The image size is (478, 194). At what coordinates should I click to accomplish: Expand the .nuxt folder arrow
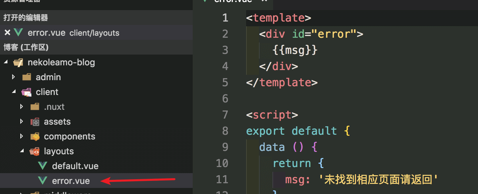pyautogui.click(x=22, y=107)
